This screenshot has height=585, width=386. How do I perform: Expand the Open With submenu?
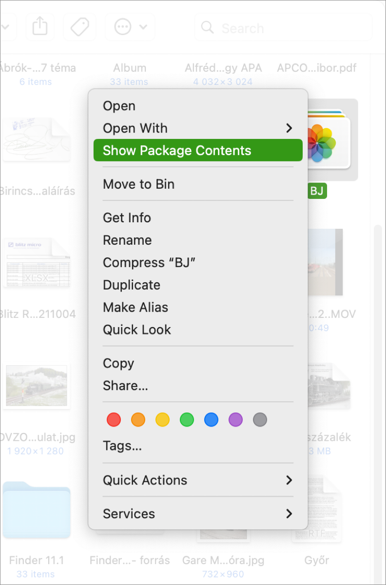tap(198, 128)
